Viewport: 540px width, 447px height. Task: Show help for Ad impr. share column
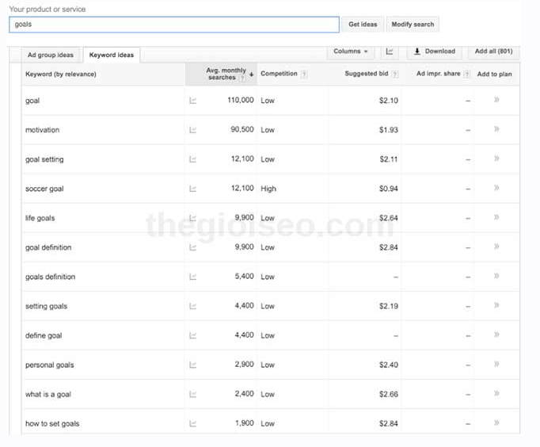tap(466, 74)
